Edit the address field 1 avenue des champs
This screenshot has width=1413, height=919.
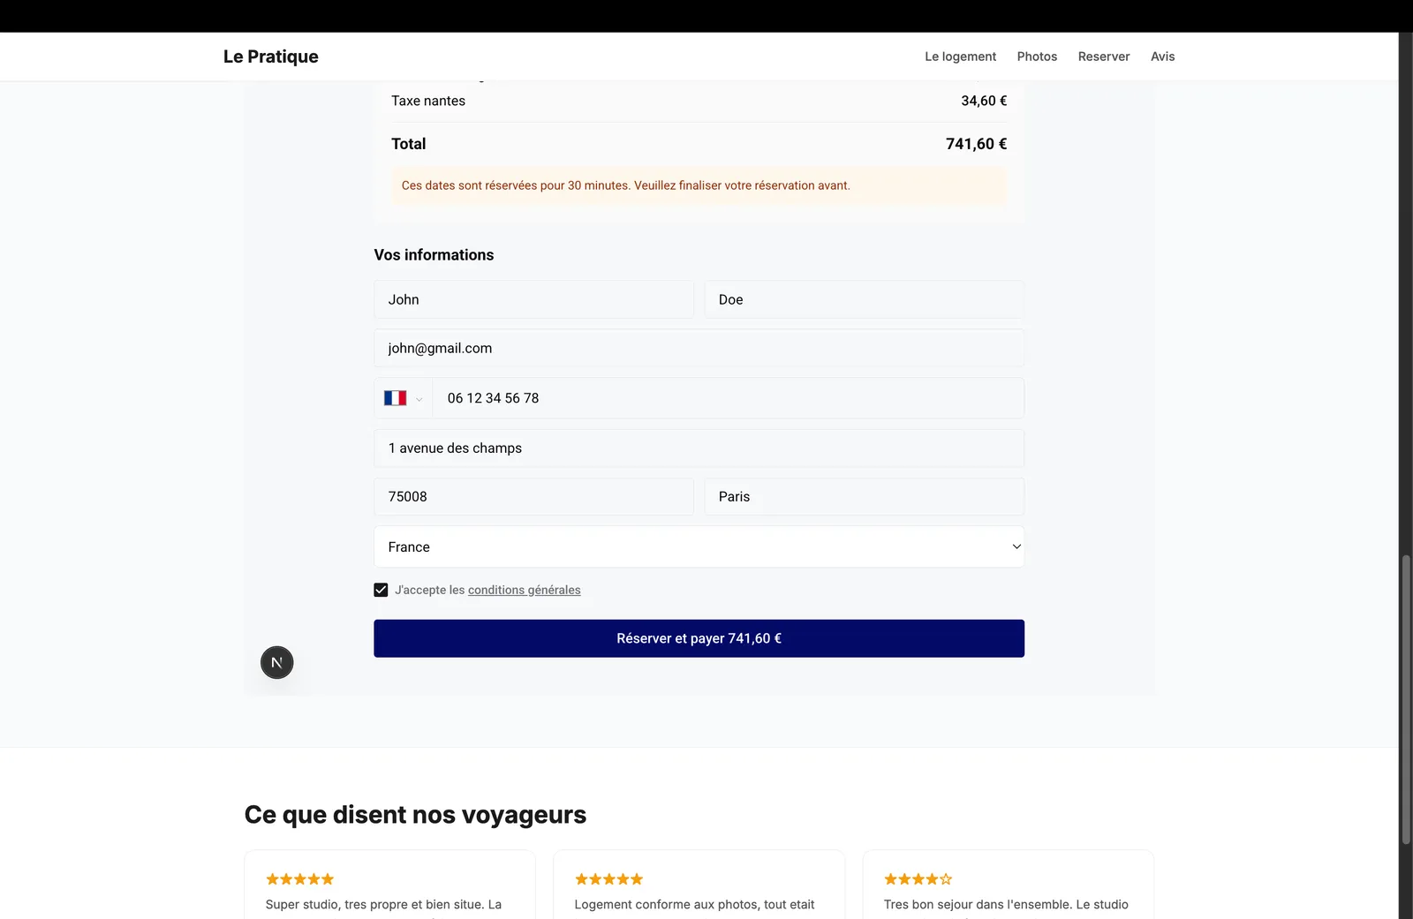[x=699, y=448]
